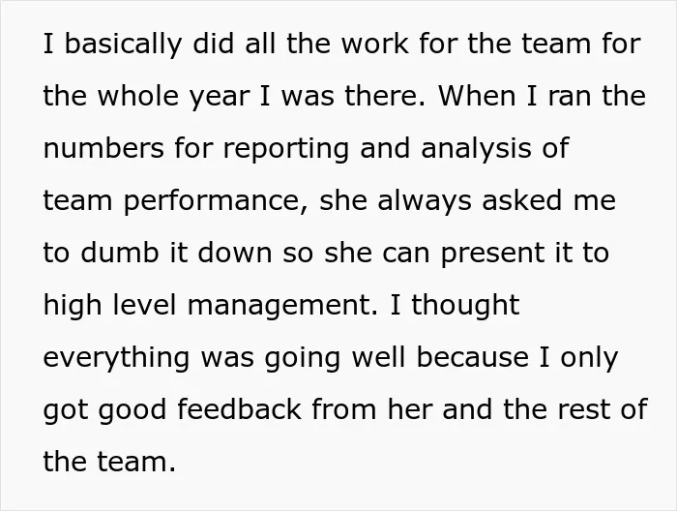
Task: Click the word "level" after "high"
Action: (145, 305)
